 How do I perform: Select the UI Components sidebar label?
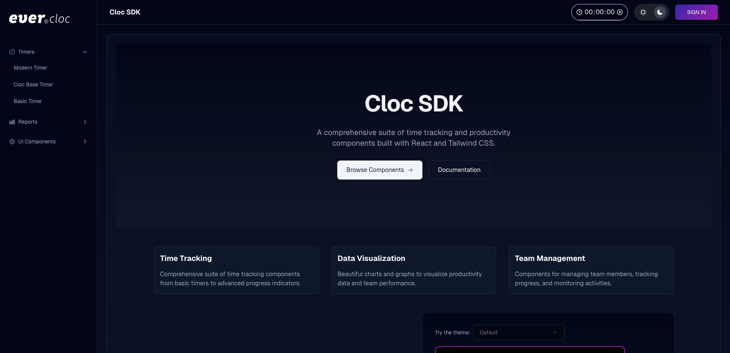point(37,142)
